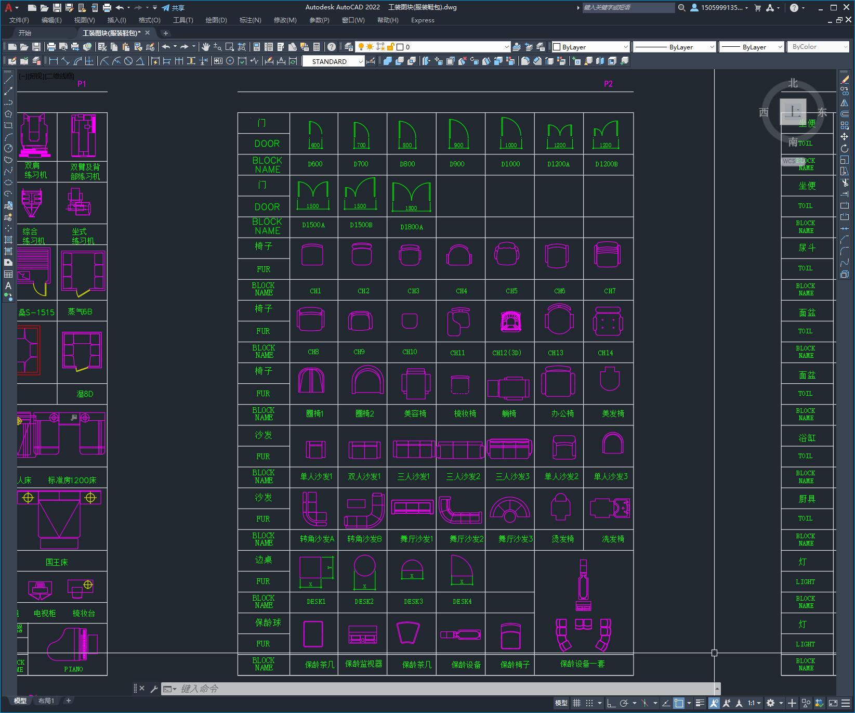Select the Diameter dimension tool

point(128,61)
